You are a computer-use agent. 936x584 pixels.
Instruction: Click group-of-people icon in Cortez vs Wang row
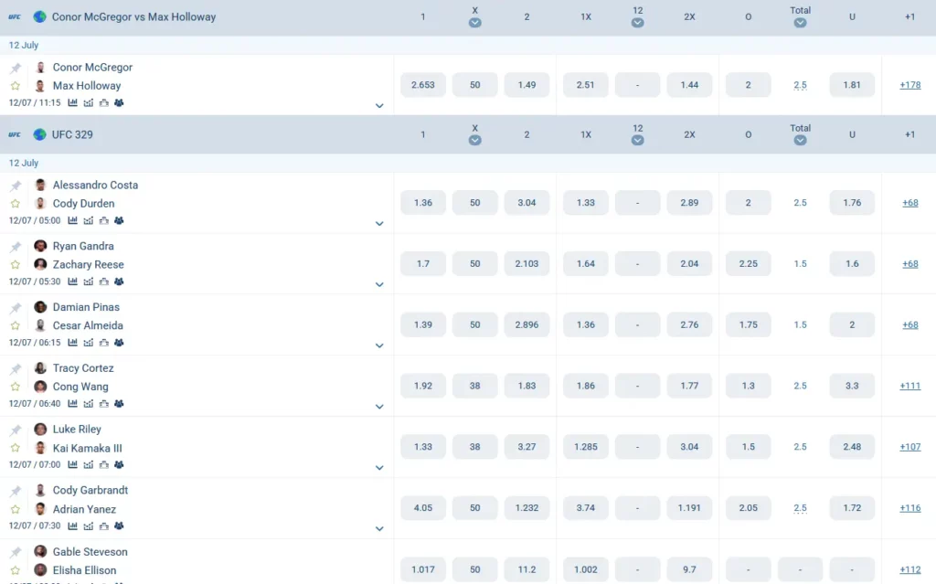119,404
